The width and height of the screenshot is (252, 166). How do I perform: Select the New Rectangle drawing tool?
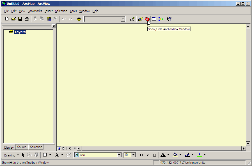click(x=45, y=155)
